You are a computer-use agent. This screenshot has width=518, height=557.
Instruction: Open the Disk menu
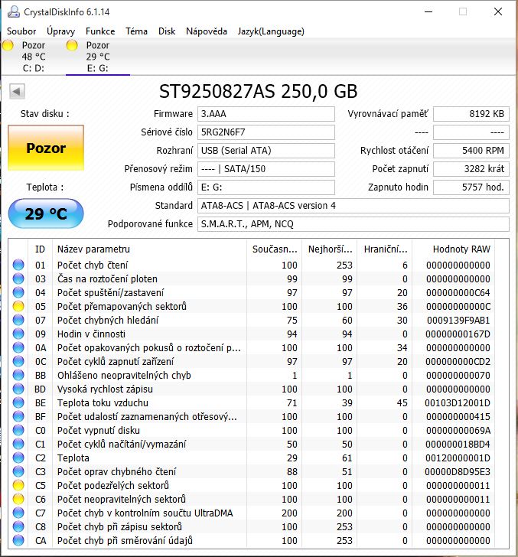click(167, 31)
